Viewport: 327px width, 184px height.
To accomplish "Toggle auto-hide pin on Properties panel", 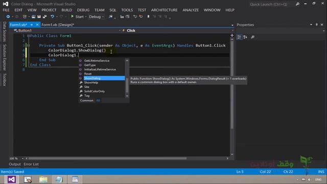I will click(x=317, y=25).
